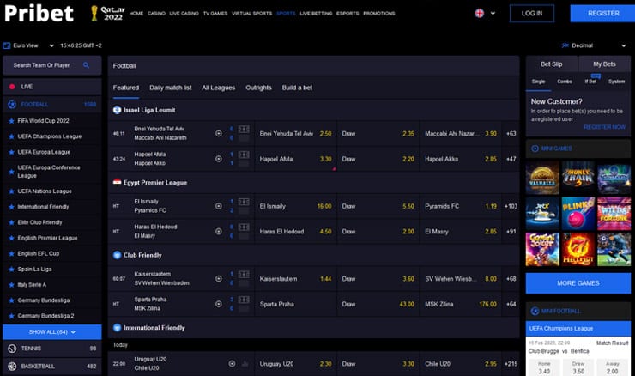Select the Combo bet type tab
Screen dimensions: 635x376
point(565,82)
